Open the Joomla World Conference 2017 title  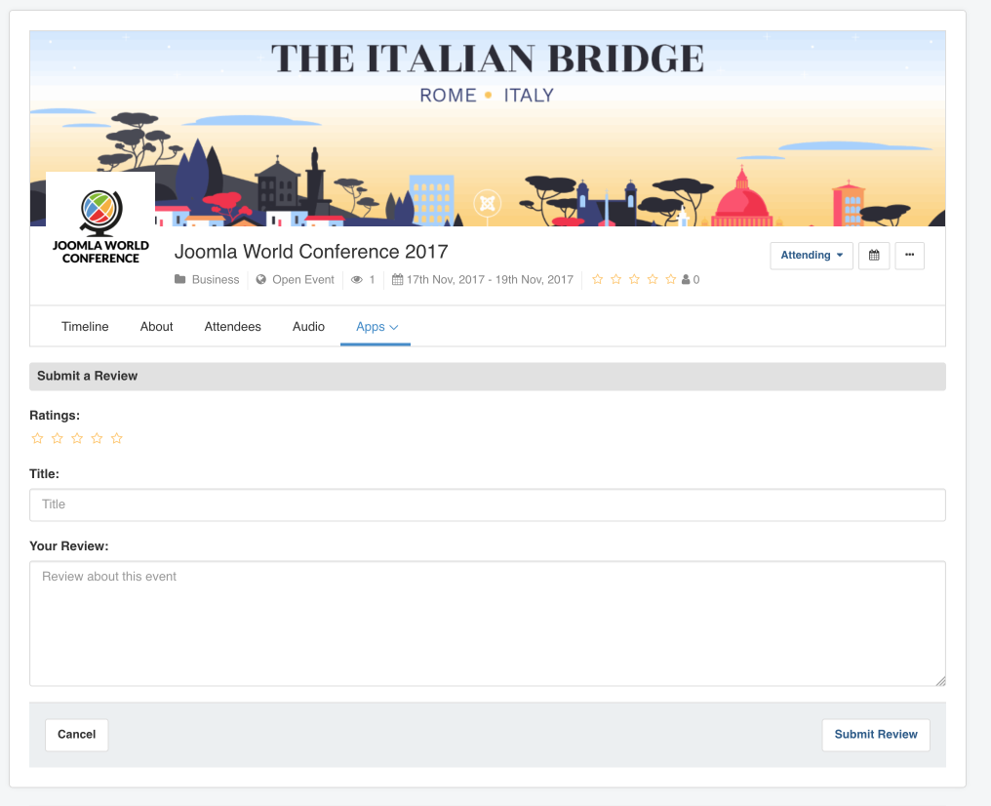(311, 252)
